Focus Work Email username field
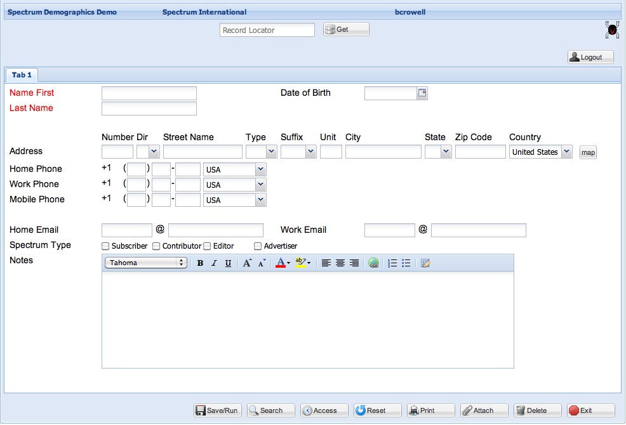The image size is (626, 425). coord(390,230)
